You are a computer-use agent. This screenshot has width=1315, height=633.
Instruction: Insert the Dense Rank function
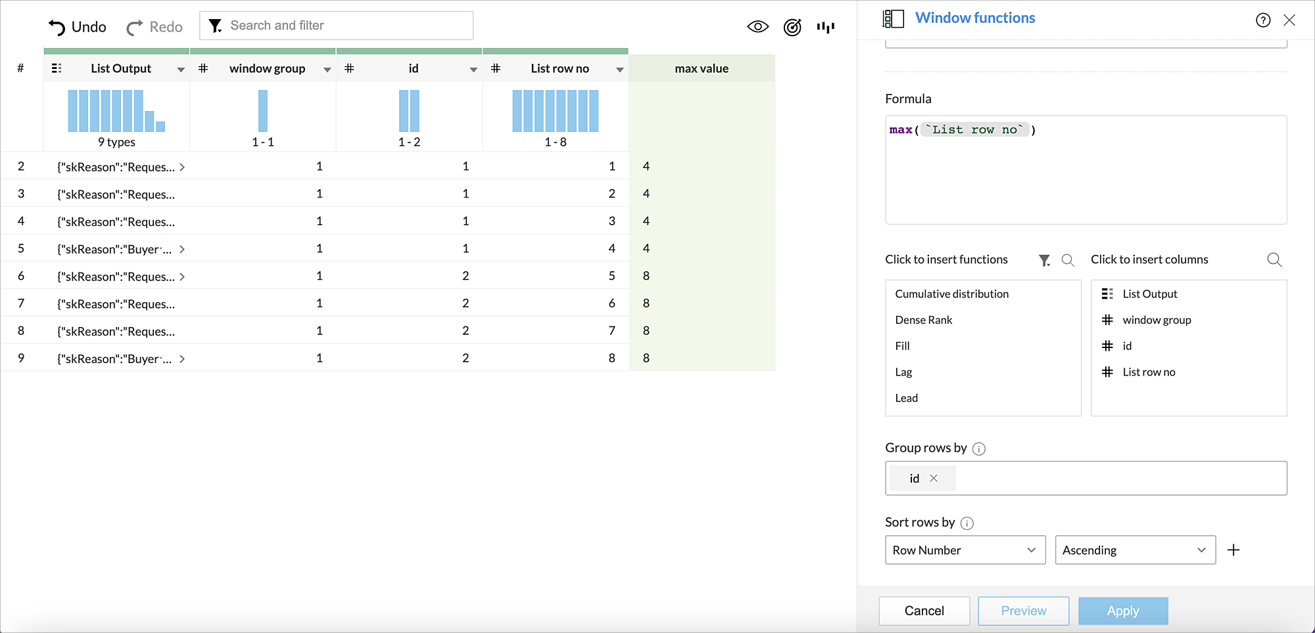[x=923, y=320]
